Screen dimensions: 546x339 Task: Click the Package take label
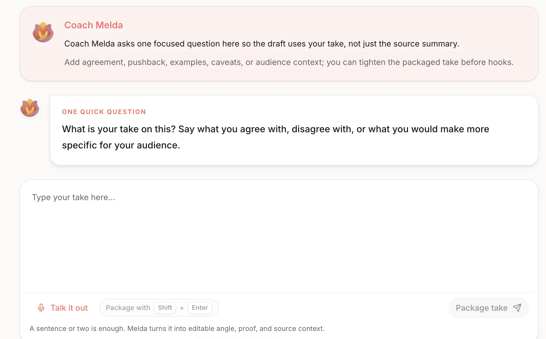[x=481, y=308]
